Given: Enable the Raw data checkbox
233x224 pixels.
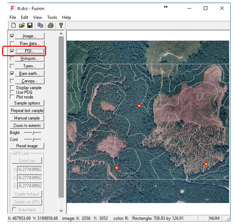Looking at the screenshot, I should [x=12, y=44].
